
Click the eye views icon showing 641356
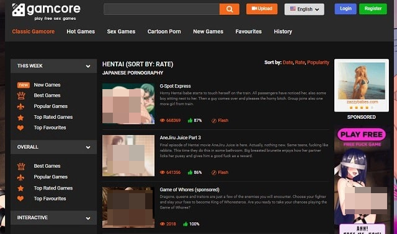tap(163, 173)
